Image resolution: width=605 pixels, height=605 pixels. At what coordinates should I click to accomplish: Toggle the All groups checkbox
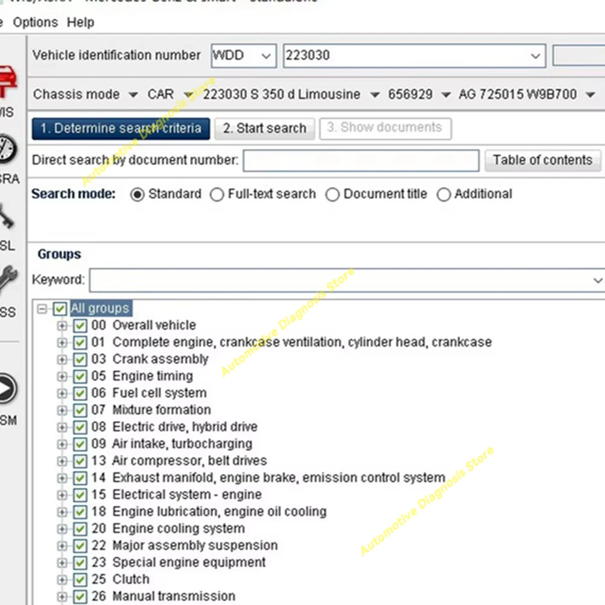60,309
